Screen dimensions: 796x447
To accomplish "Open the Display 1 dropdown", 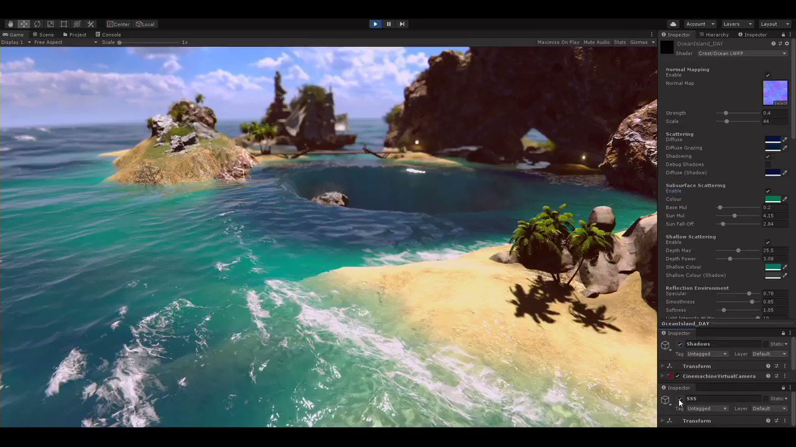I will click(16, 42).
